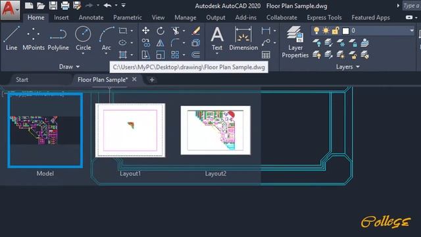Open Quick Access Toolbar customize dropdown
Viewport: 421px width, 237px height.
coord(123,5)
